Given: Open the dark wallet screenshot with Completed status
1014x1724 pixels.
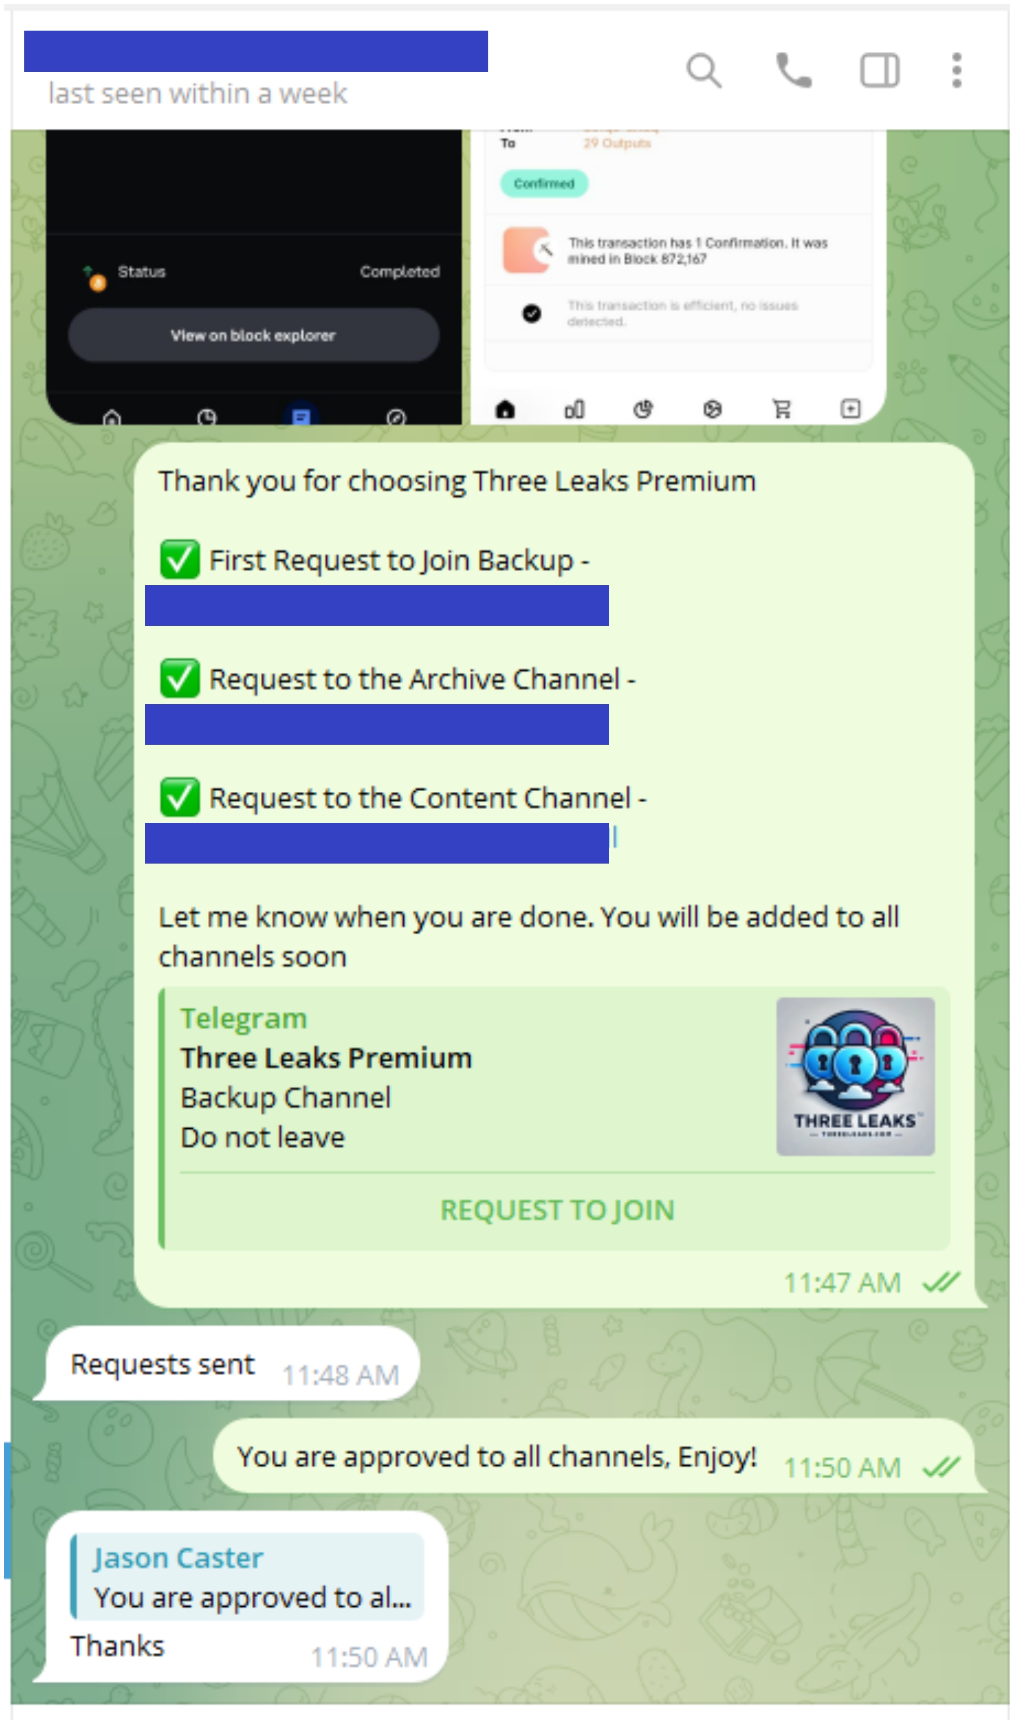Looking at the screenshot, I should [x=254, y=277].
